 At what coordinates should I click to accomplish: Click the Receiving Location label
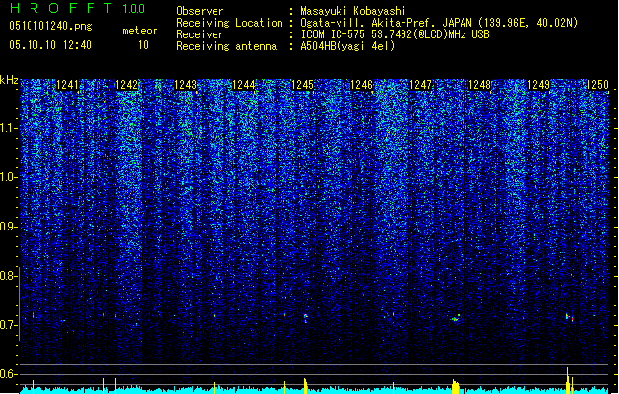229,23
